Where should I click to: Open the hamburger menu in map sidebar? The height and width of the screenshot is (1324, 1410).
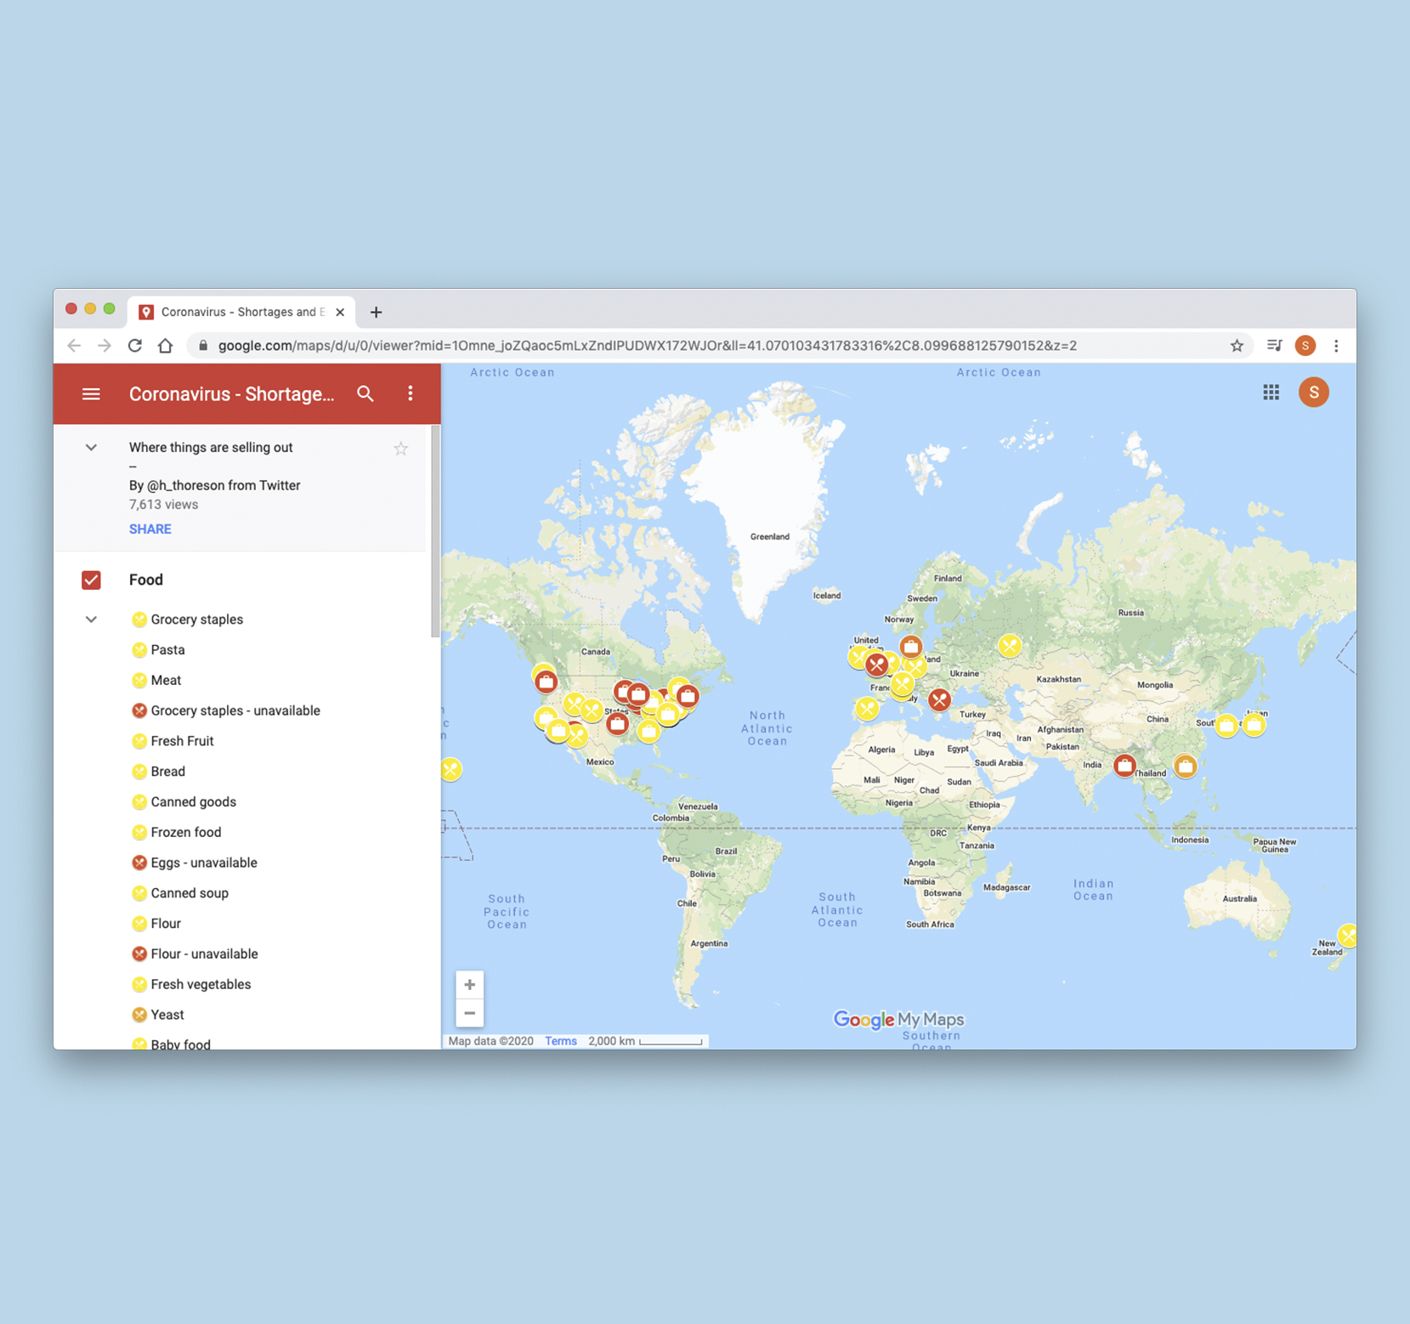coord(91,394)
